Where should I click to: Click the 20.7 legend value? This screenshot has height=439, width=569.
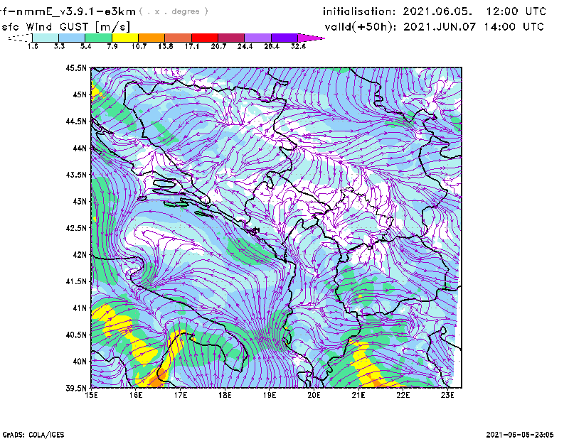tap(218, 46)
